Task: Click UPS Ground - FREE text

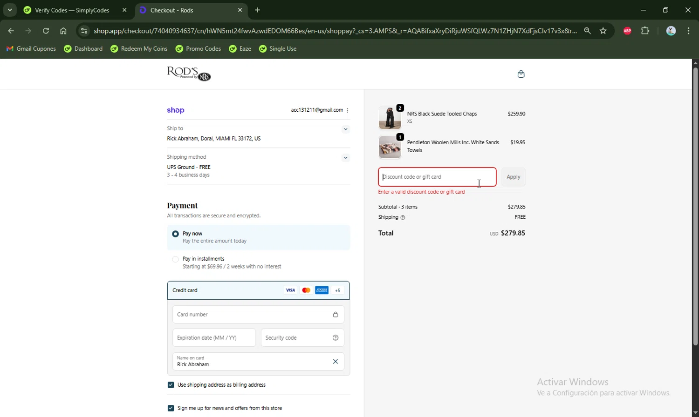Action: (x=189, y=167)
